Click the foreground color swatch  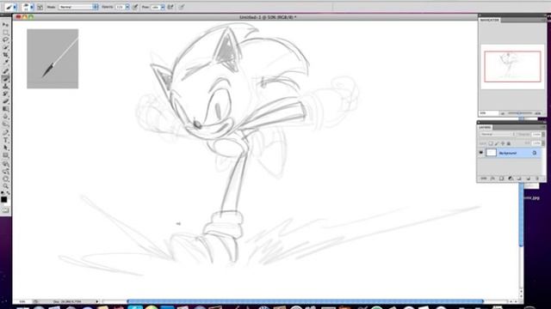pos(3,200)
